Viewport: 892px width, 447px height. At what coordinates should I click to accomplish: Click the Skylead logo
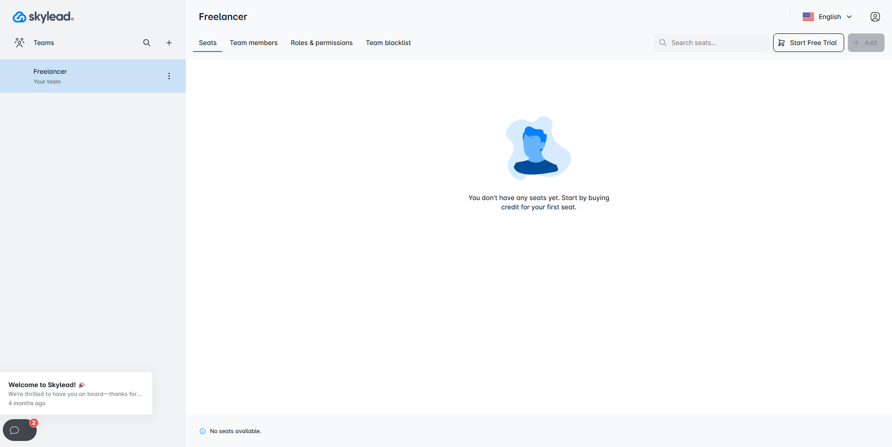pyautogui.click(x=43, y=17)
